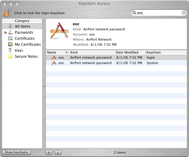189x157 pixels.
Task: Sort by the Keychain column header
Action: (x=166, y=52)
